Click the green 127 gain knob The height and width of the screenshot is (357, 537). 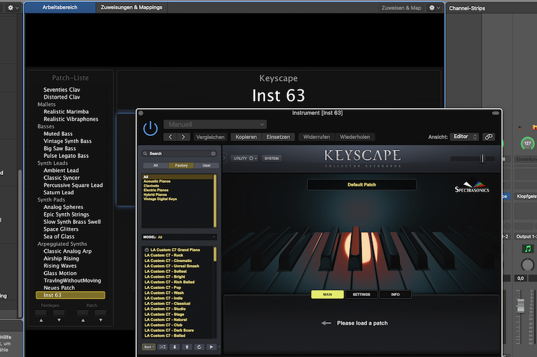coord(528,143)
